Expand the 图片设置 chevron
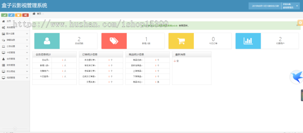The height and width of the screenshot is (133, 303). [27, 34]
